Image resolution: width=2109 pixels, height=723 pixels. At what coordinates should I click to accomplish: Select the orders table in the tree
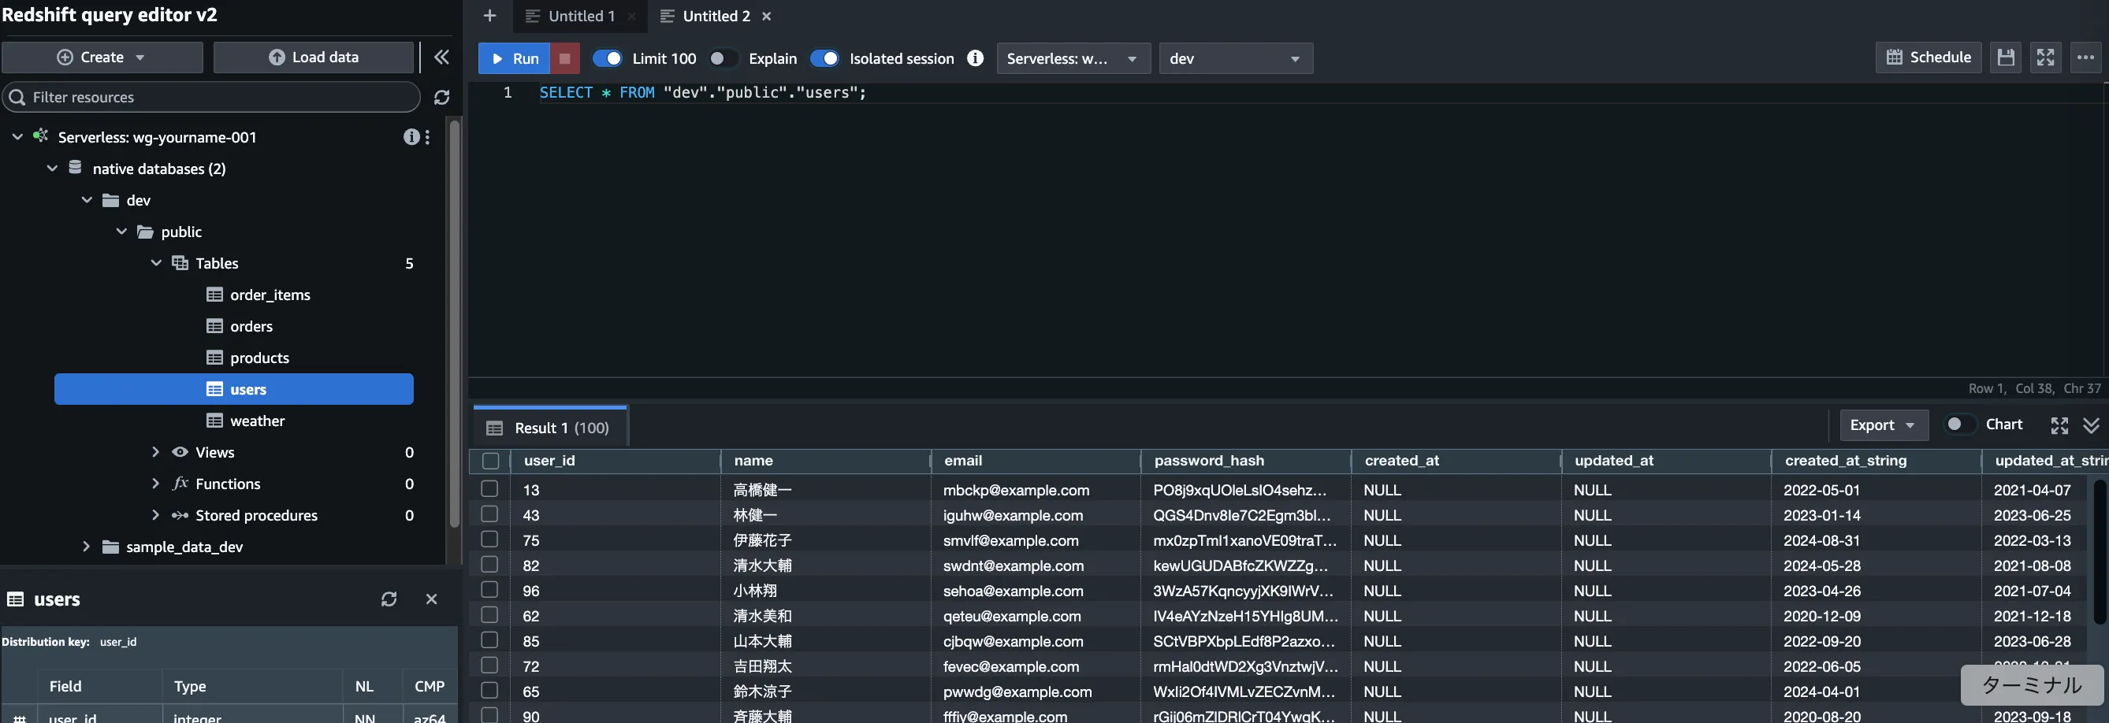click(251, 326)
